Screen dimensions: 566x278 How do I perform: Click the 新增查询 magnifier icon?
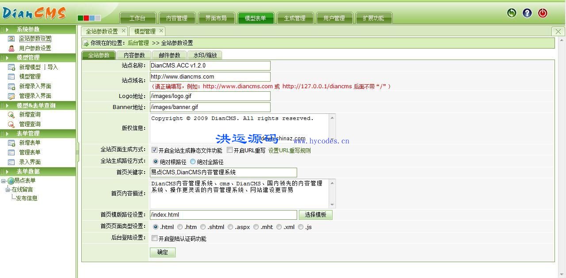tap(11, 115)
